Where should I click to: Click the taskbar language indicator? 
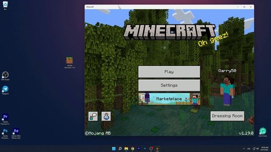pyautogui.click(x=249, y=149)
